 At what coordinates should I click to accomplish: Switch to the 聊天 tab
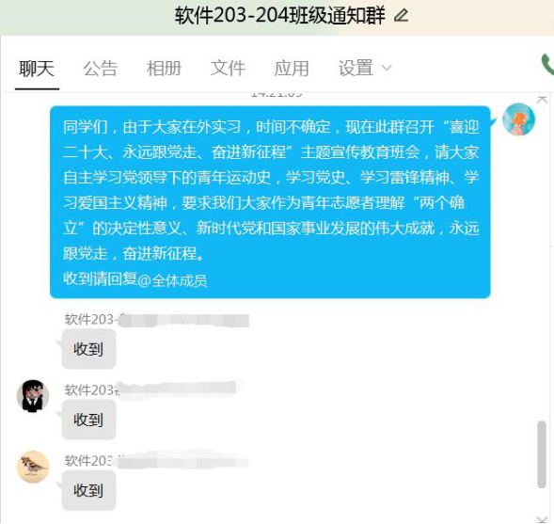[37, 68]
